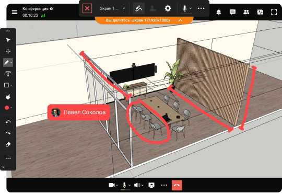
Task: Undo the last drawing stroke
Action: (x=8, y=122)
